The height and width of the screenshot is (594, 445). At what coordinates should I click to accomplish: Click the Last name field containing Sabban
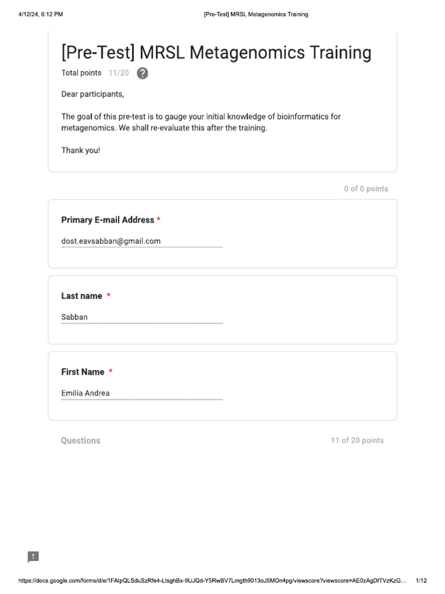[x=141, y=317]
